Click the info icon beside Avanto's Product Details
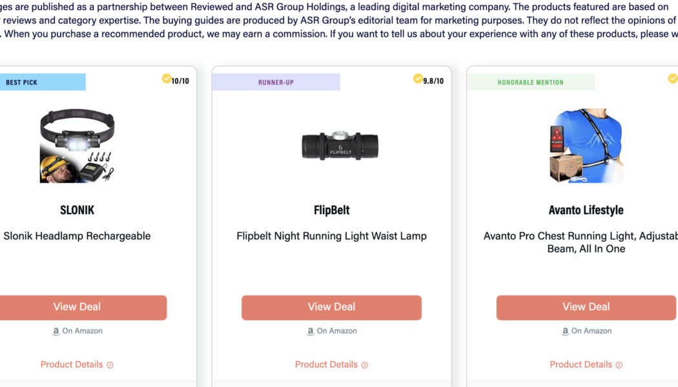 click(x=619, y=364)
